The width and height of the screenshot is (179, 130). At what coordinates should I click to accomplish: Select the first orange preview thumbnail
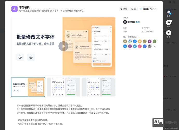click(28, 87)
